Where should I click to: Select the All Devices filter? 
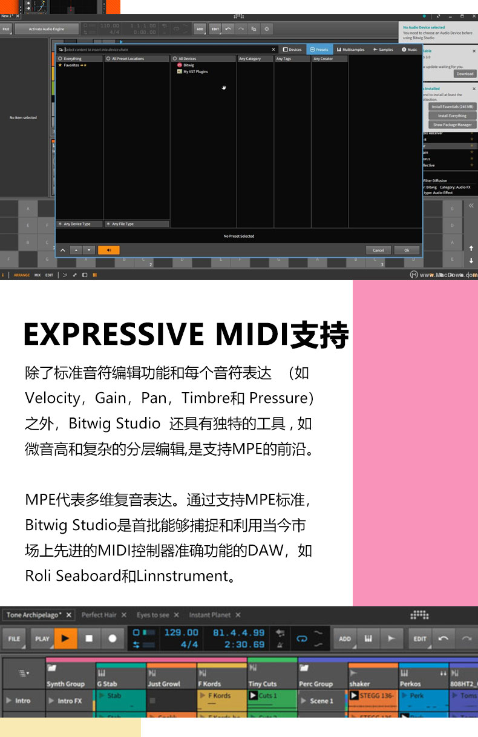(203, 59)
